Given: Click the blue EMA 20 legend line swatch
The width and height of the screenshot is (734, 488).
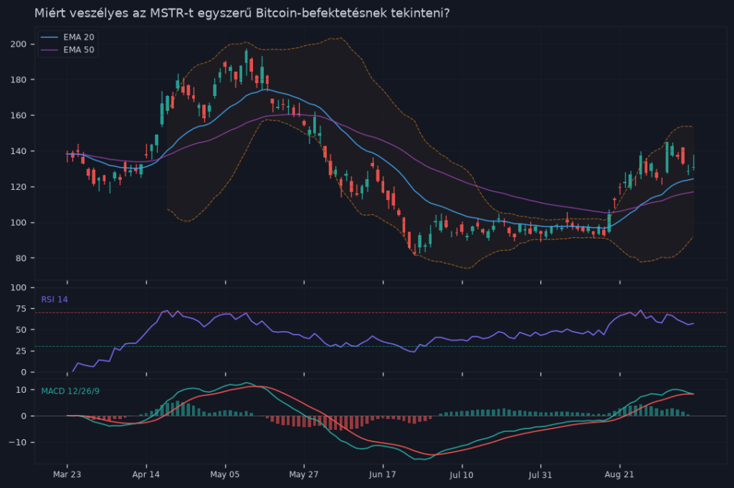Looking at the screenshot, I should (49, 37).
